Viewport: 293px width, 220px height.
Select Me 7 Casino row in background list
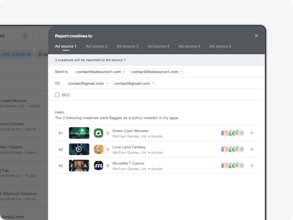coord(24,149)
